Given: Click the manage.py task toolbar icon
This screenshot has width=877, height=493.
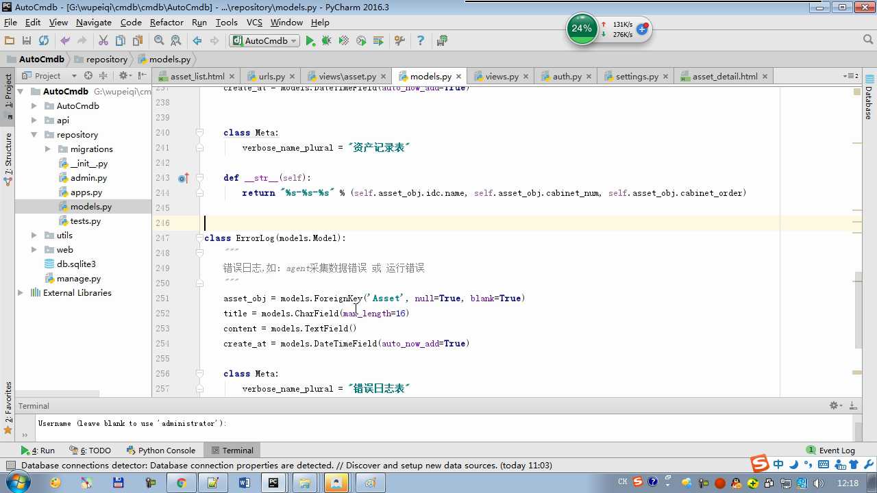Looking at the screenshot, I should [x=442, y=40].
